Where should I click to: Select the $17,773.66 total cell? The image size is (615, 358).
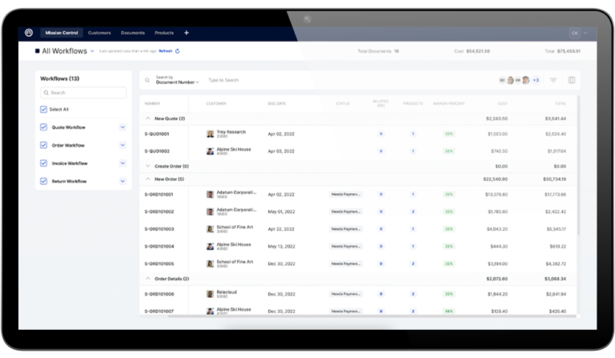(x=555, y=195)
